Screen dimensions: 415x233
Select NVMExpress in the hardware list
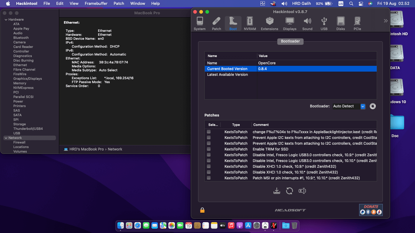click(23, 88)
